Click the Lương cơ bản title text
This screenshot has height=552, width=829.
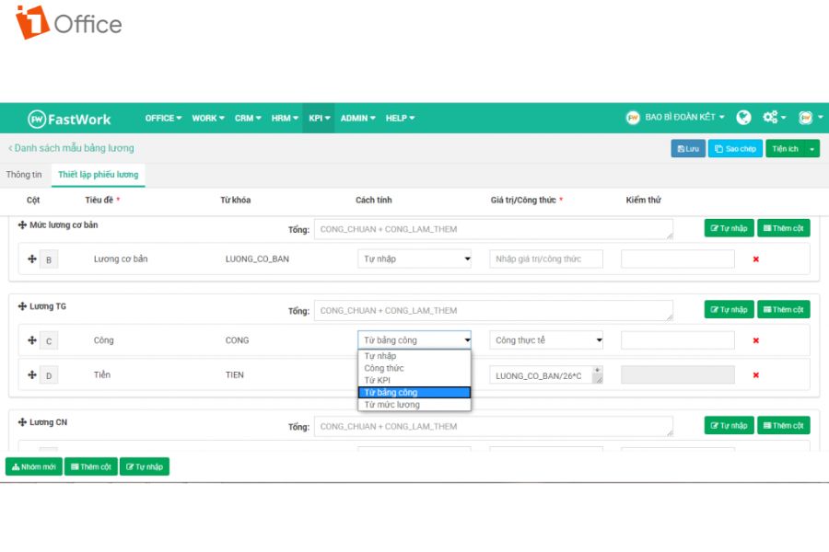coord(121,259)
